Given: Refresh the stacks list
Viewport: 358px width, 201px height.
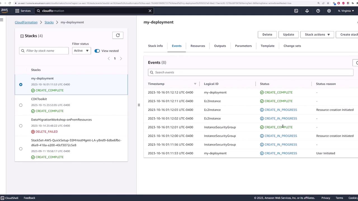Looking at the screenshot, I should pos(118,35).
